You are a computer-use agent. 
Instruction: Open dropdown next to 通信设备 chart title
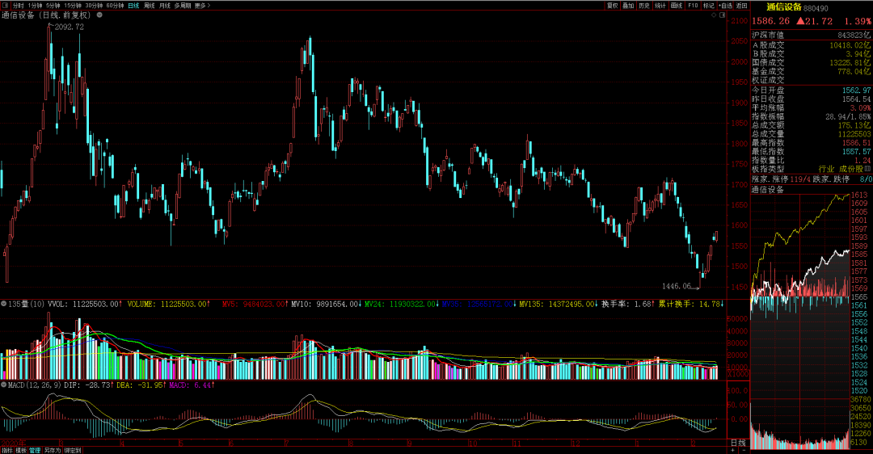pyautogui.click(x=99, y=15)
